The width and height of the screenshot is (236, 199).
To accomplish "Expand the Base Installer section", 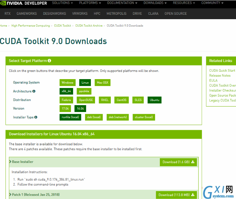I will point(21,162).
